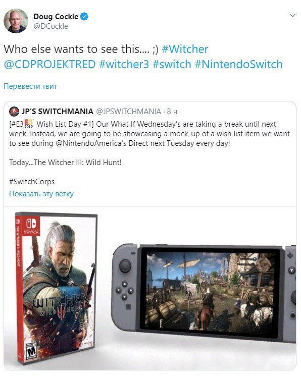
Task: Open the @JPSWITCHMANIA handle in quoted tweet
Action: click(x=128, y=112)
